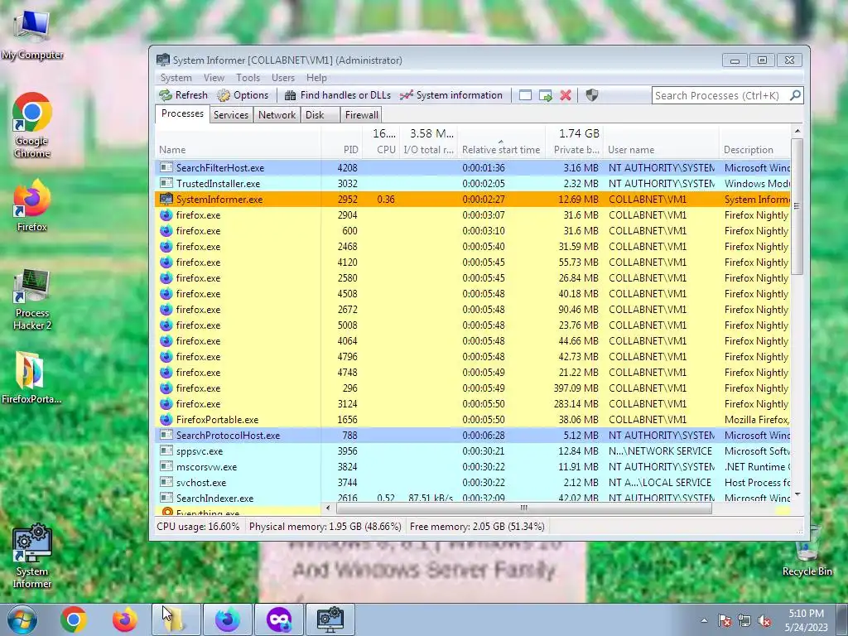
Task: Click the SystemInformer.exe row icon
Action: click(166, 199)
